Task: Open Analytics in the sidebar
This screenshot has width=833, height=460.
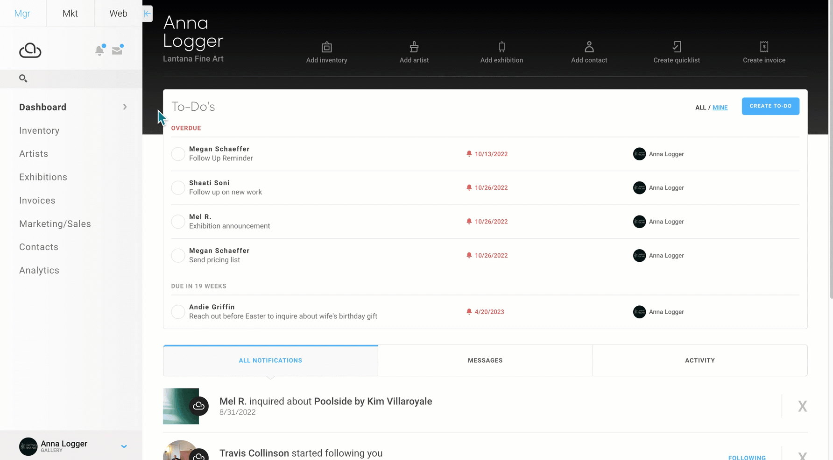Action: 39,270
